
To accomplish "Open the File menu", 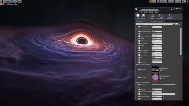I will 137,12.
